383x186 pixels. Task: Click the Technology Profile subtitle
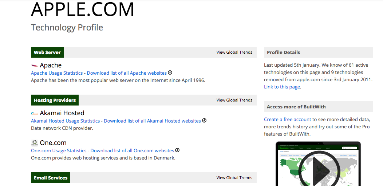tap(67, 28)
